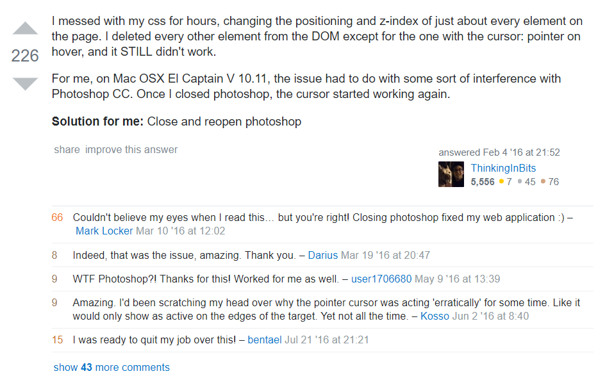Click improve this answer link

[131, 149]
